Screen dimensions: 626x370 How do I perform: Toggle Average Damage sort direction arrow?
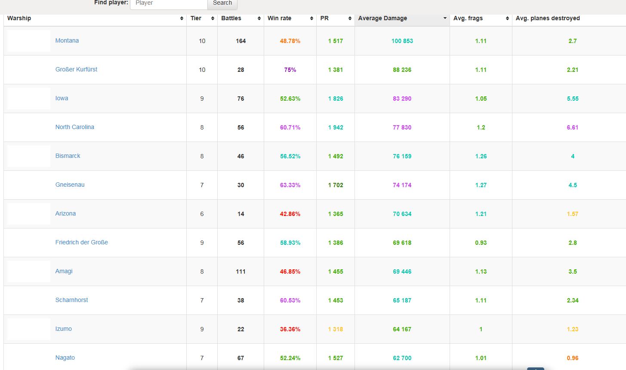point(445,18)
